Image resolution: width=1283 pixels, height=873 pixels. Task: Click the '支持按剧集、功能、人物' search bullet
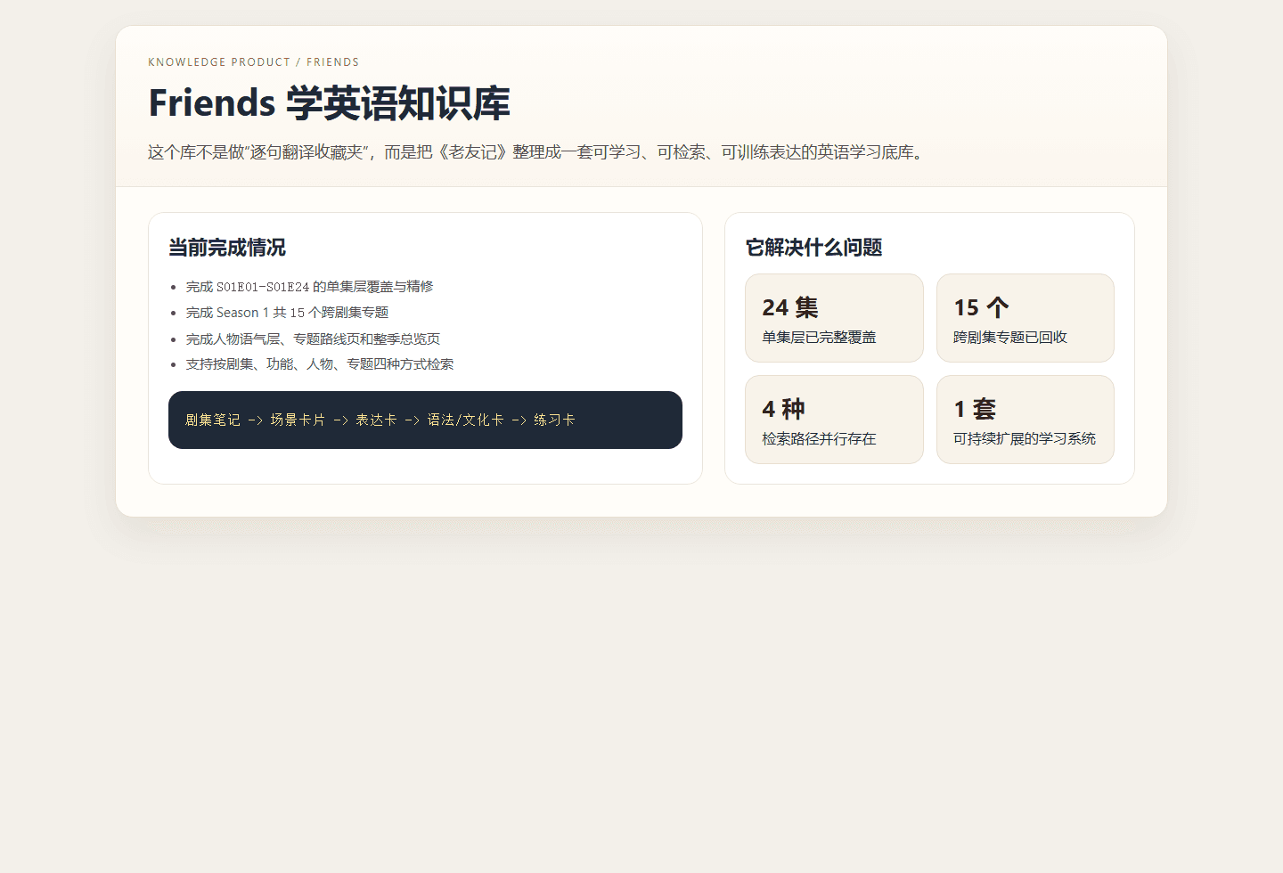(319, 364)
